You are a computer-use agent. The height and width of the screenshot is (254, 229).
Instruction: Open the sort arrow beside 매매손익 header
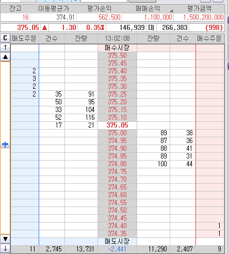(171, 11)
